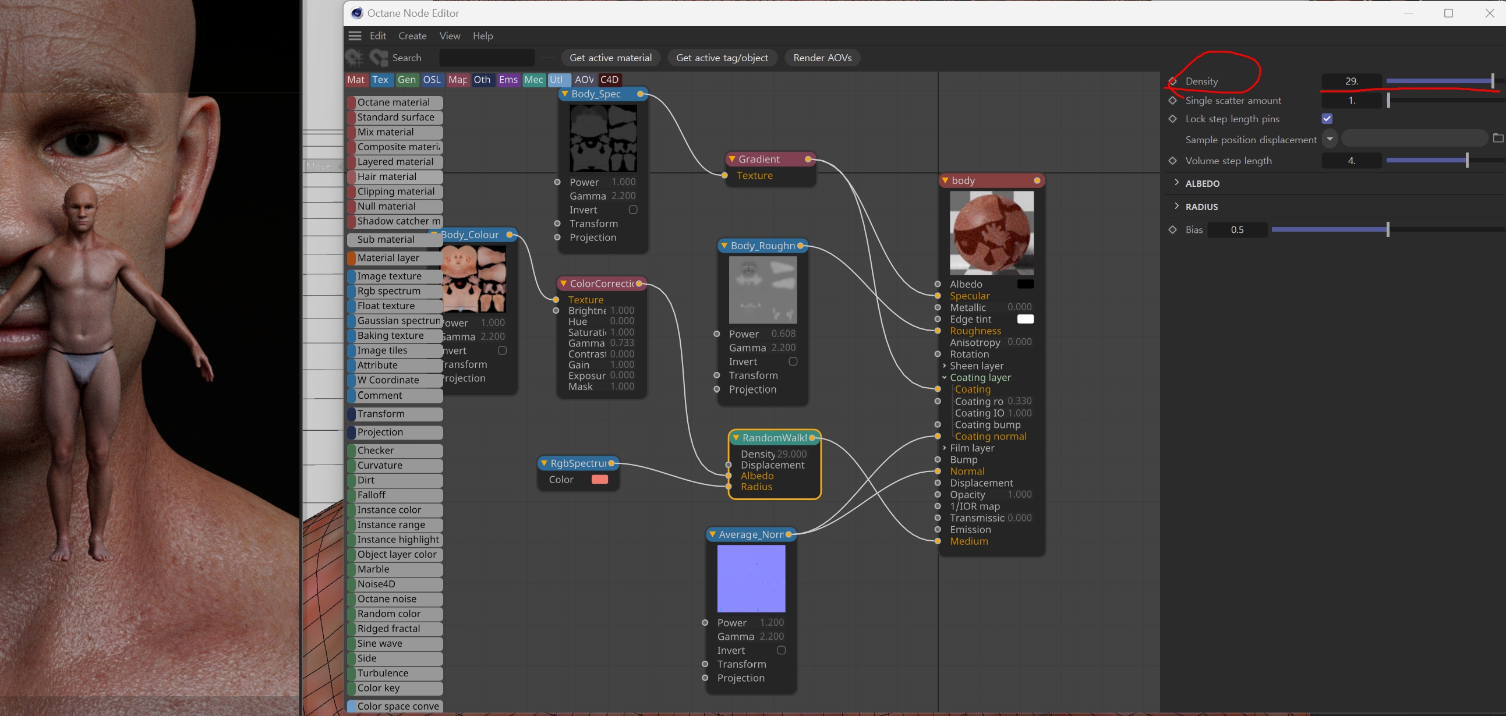Click the Octane Node Editor app icon
Screen dimensions: 1506x716
(356, 13)
